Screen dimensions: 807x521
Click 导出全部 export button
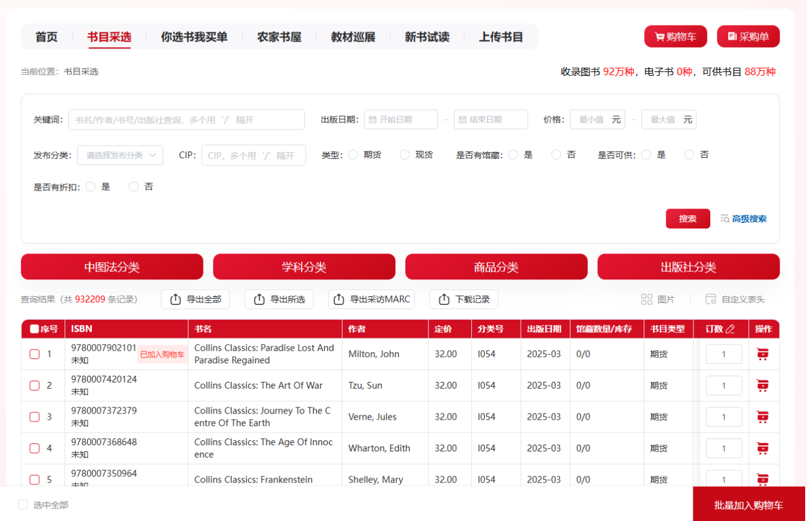(x=195, y=299)
